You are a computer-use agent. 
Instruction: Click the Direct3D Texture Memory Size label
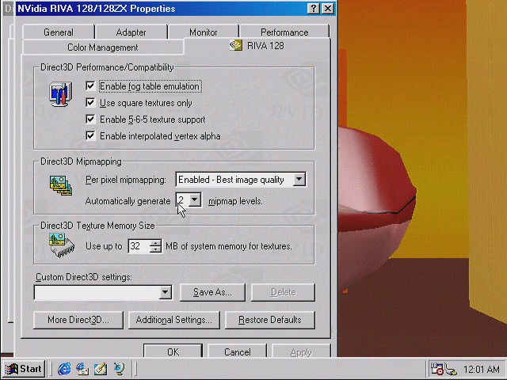click(x=97, y=225)
